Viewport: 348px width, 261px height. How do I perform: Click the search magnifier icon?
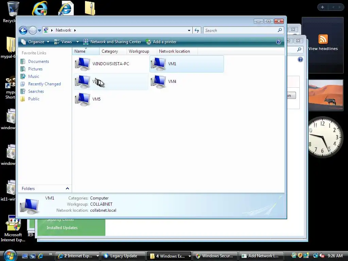click(280, 30)
